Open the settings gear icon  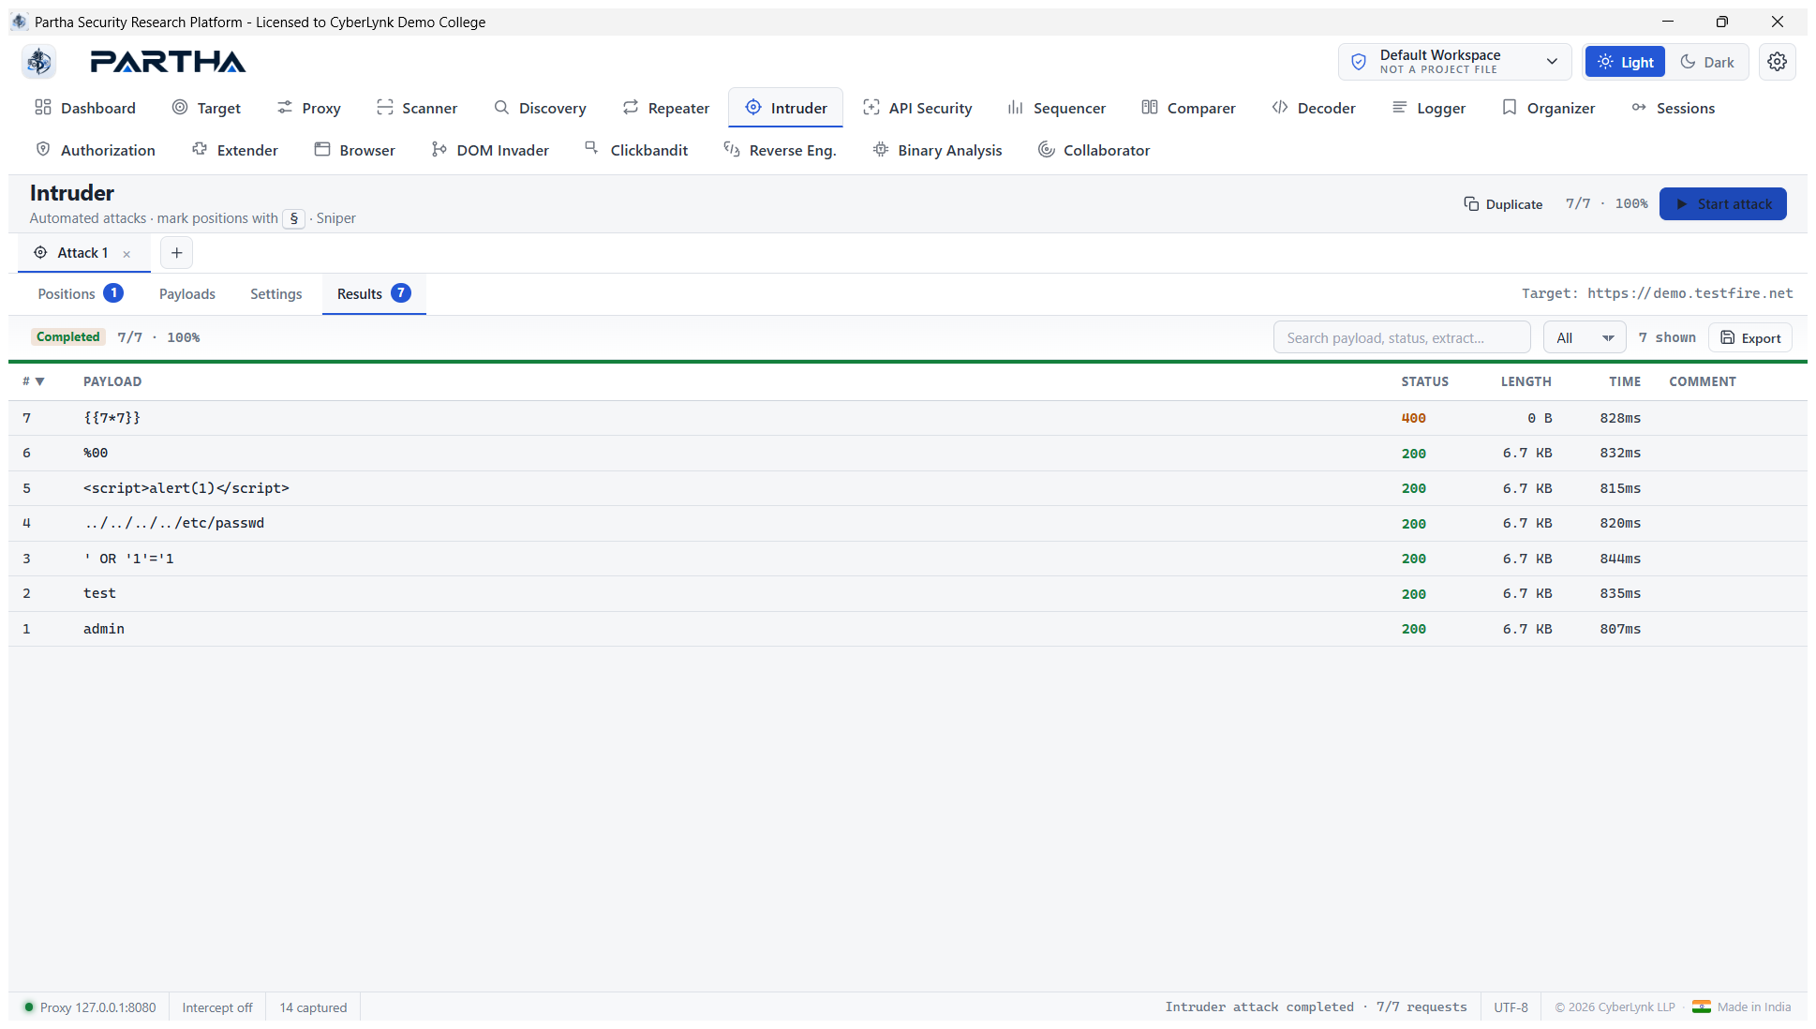click(x=1777, y=62)
